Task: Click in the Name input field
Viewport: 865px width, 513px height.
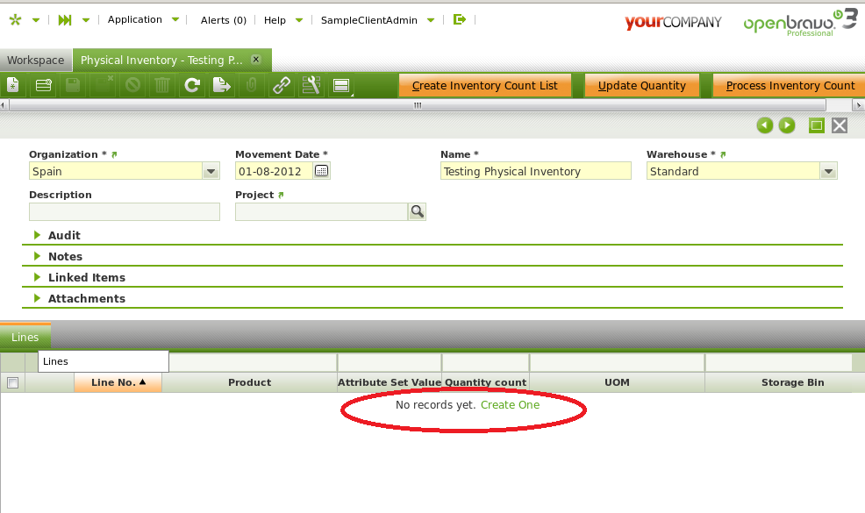Action: 536,171
